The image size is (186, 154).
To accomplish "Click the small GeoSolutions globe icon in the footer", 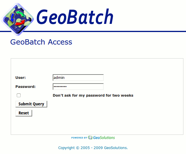I will 90,137.
